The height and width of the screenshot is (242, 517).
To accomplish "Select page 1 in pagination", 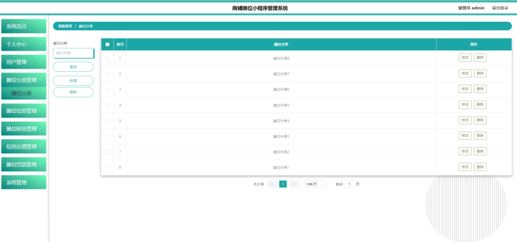I will [283, 184].
